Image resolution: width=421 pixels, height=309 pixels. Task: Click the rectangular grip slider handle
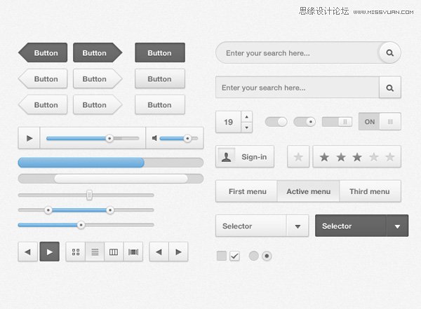coord(89,195)
